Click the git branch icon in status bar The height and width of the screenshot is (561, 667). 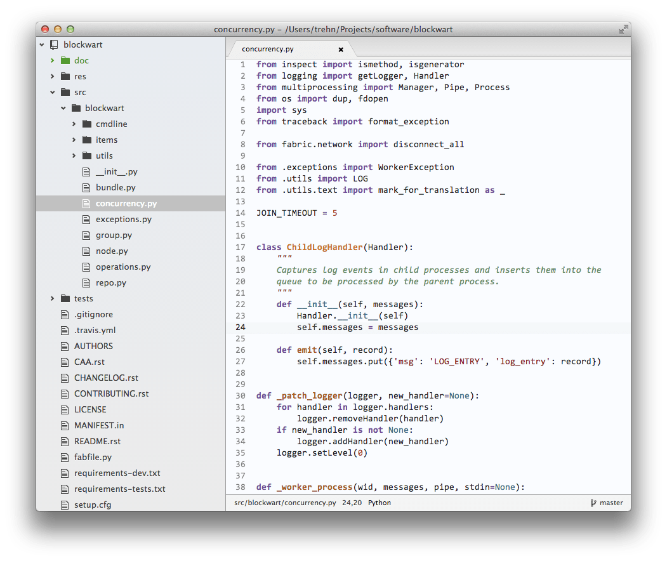click(x=593, y=503)
